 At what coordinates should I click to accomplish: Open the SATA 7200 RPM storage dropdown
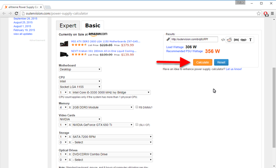(x=112, y=137)
